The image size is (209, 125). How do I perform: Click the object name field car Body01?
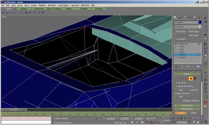(x=186, y=22)
